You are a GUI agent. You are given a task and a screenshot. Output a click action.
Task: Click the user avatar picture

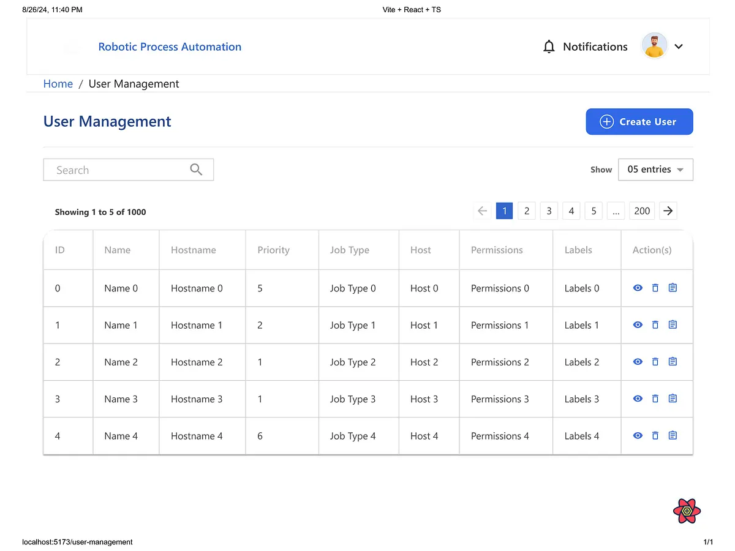tap(654, 46)
